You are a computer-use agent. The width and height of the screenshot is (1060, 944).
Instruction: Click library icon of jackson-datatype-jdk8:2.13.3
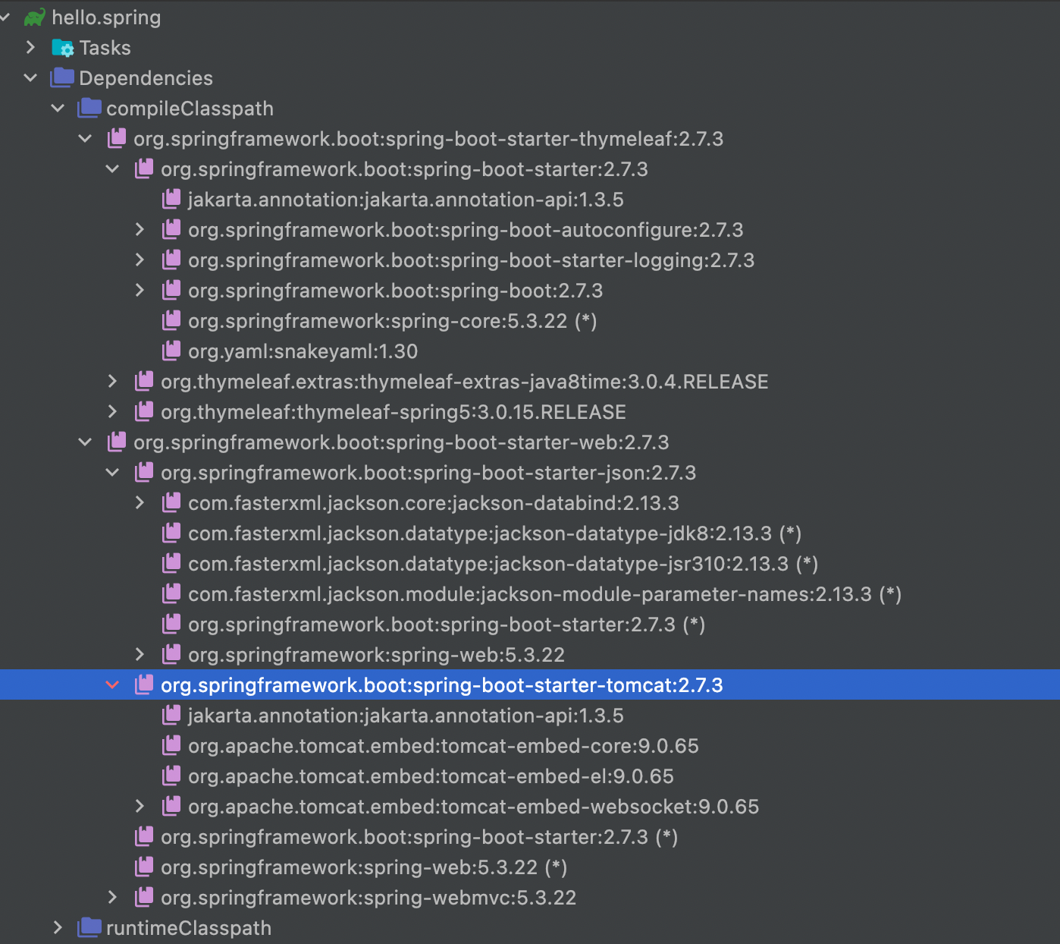click(x=171, y=533)
